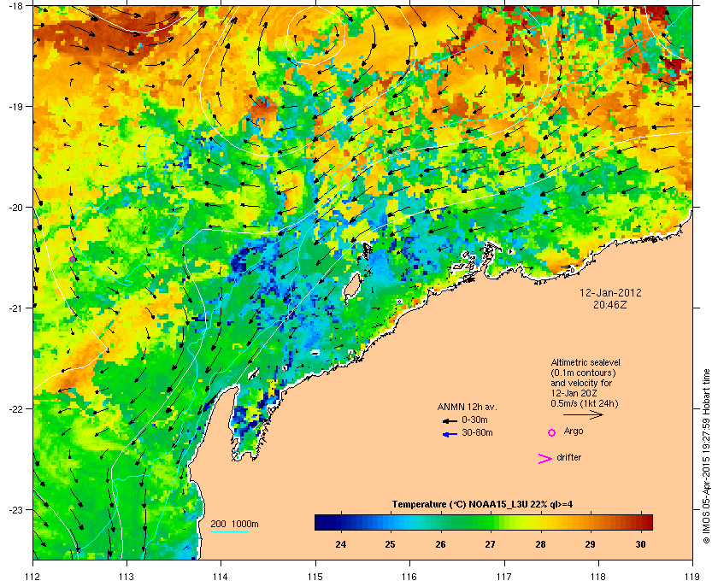Click the longitude axis label '113'
Screen dimensions: 718x581
click(127, 577)
